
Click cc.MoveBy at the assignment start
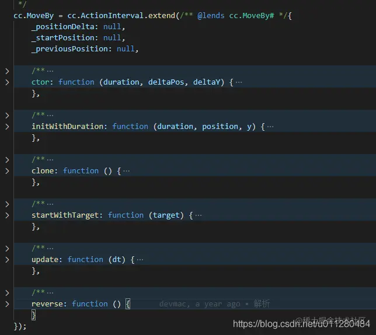click(34, 16)
